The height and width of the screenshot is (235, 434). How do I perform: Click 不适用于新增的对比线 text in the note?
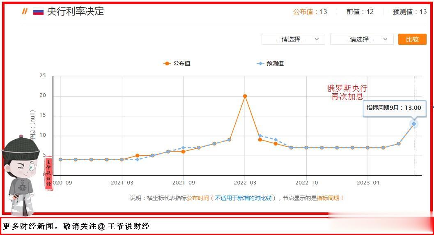click(243, 198)
